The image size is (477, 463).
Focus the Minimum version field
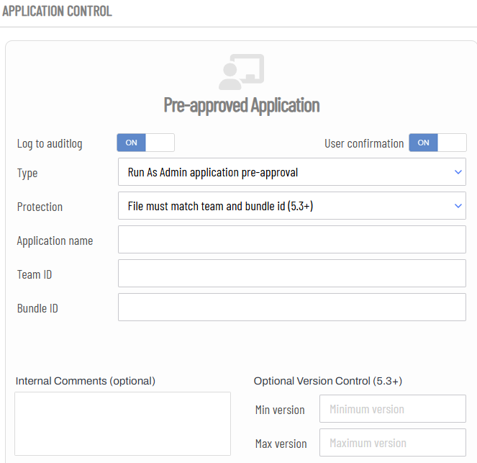[x=392, y=408]
